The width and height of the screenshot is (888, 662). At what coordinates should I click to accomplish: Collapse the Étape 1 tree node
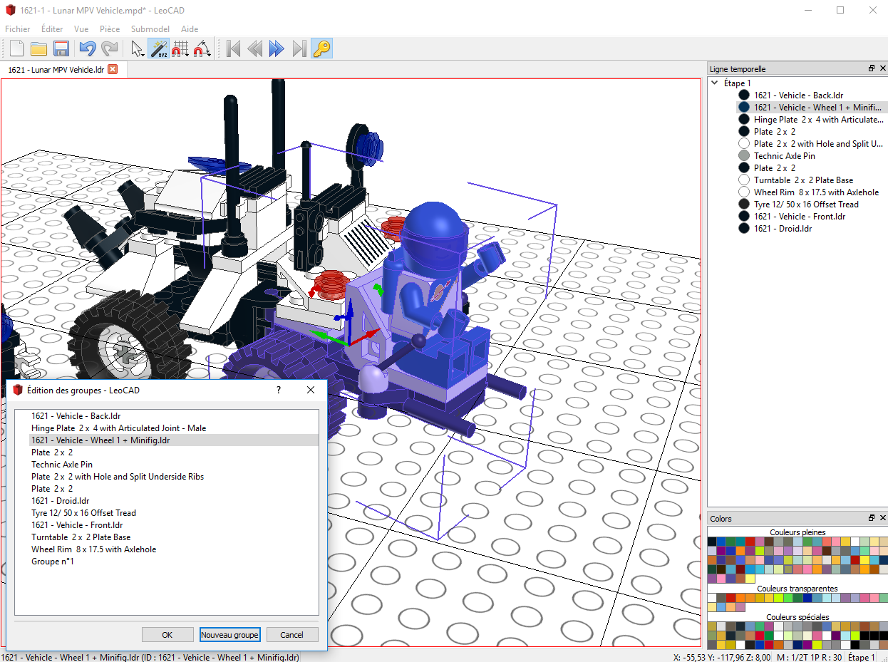click(x=715, y=83)
